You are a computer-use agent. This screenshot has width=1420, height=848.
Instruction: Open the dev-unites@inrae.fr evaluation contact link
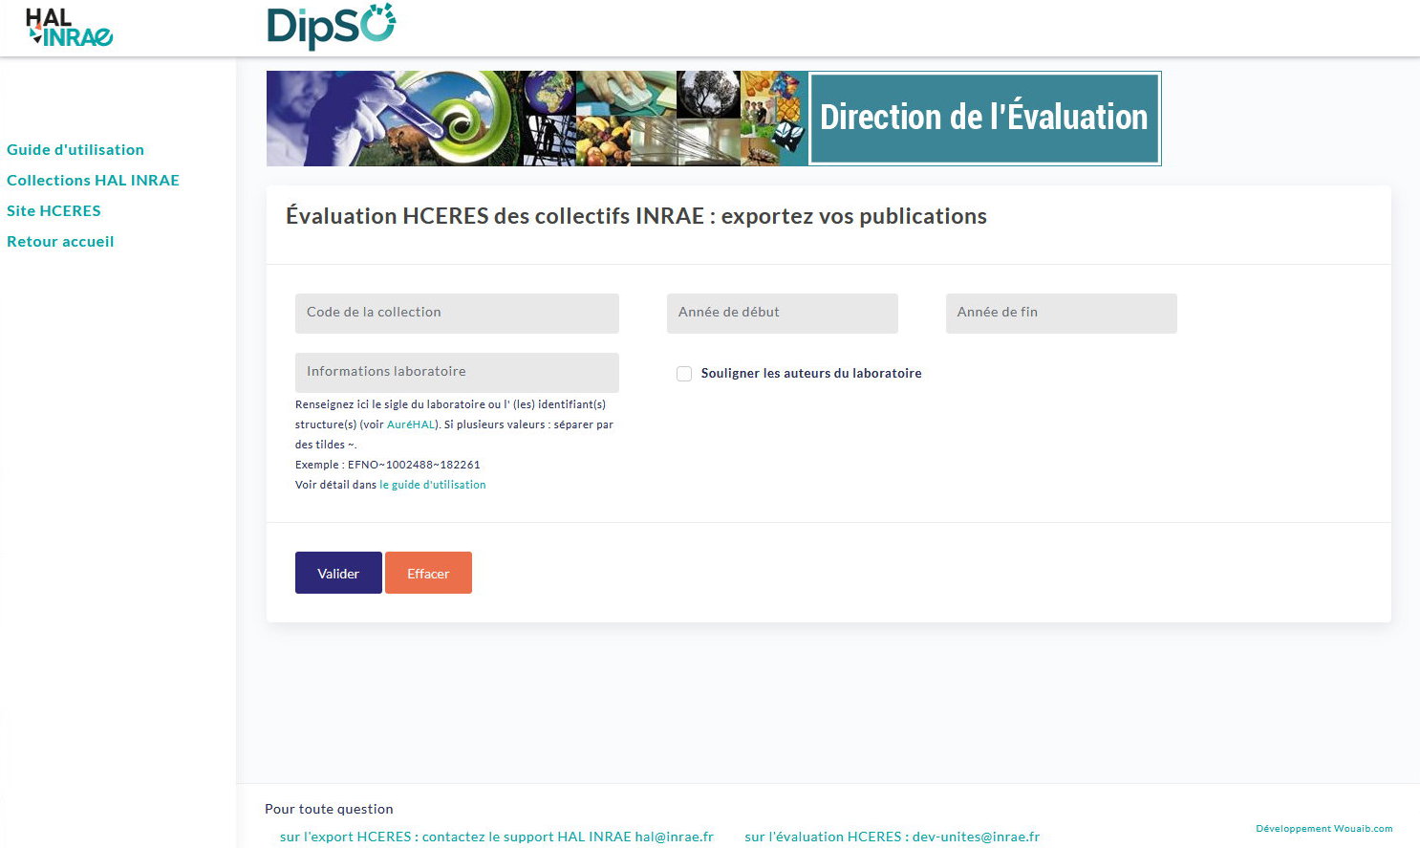click(893, 837)
